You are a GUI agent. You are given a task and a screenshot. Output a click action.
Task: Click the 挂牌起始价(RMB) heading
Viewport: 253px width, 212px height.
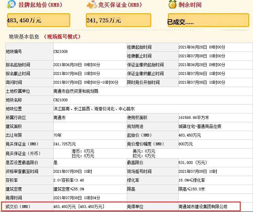[x=40, y=5]
